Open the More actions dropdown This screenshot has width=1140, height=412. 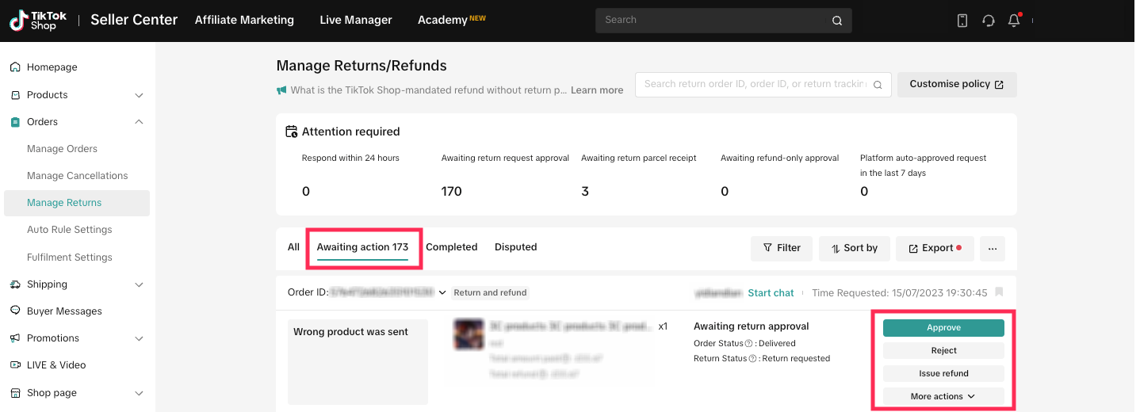tap(943, 396)
